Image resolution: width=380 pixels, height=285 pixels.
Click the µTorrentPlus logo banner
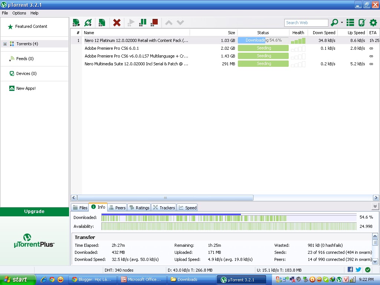(34, 240)
